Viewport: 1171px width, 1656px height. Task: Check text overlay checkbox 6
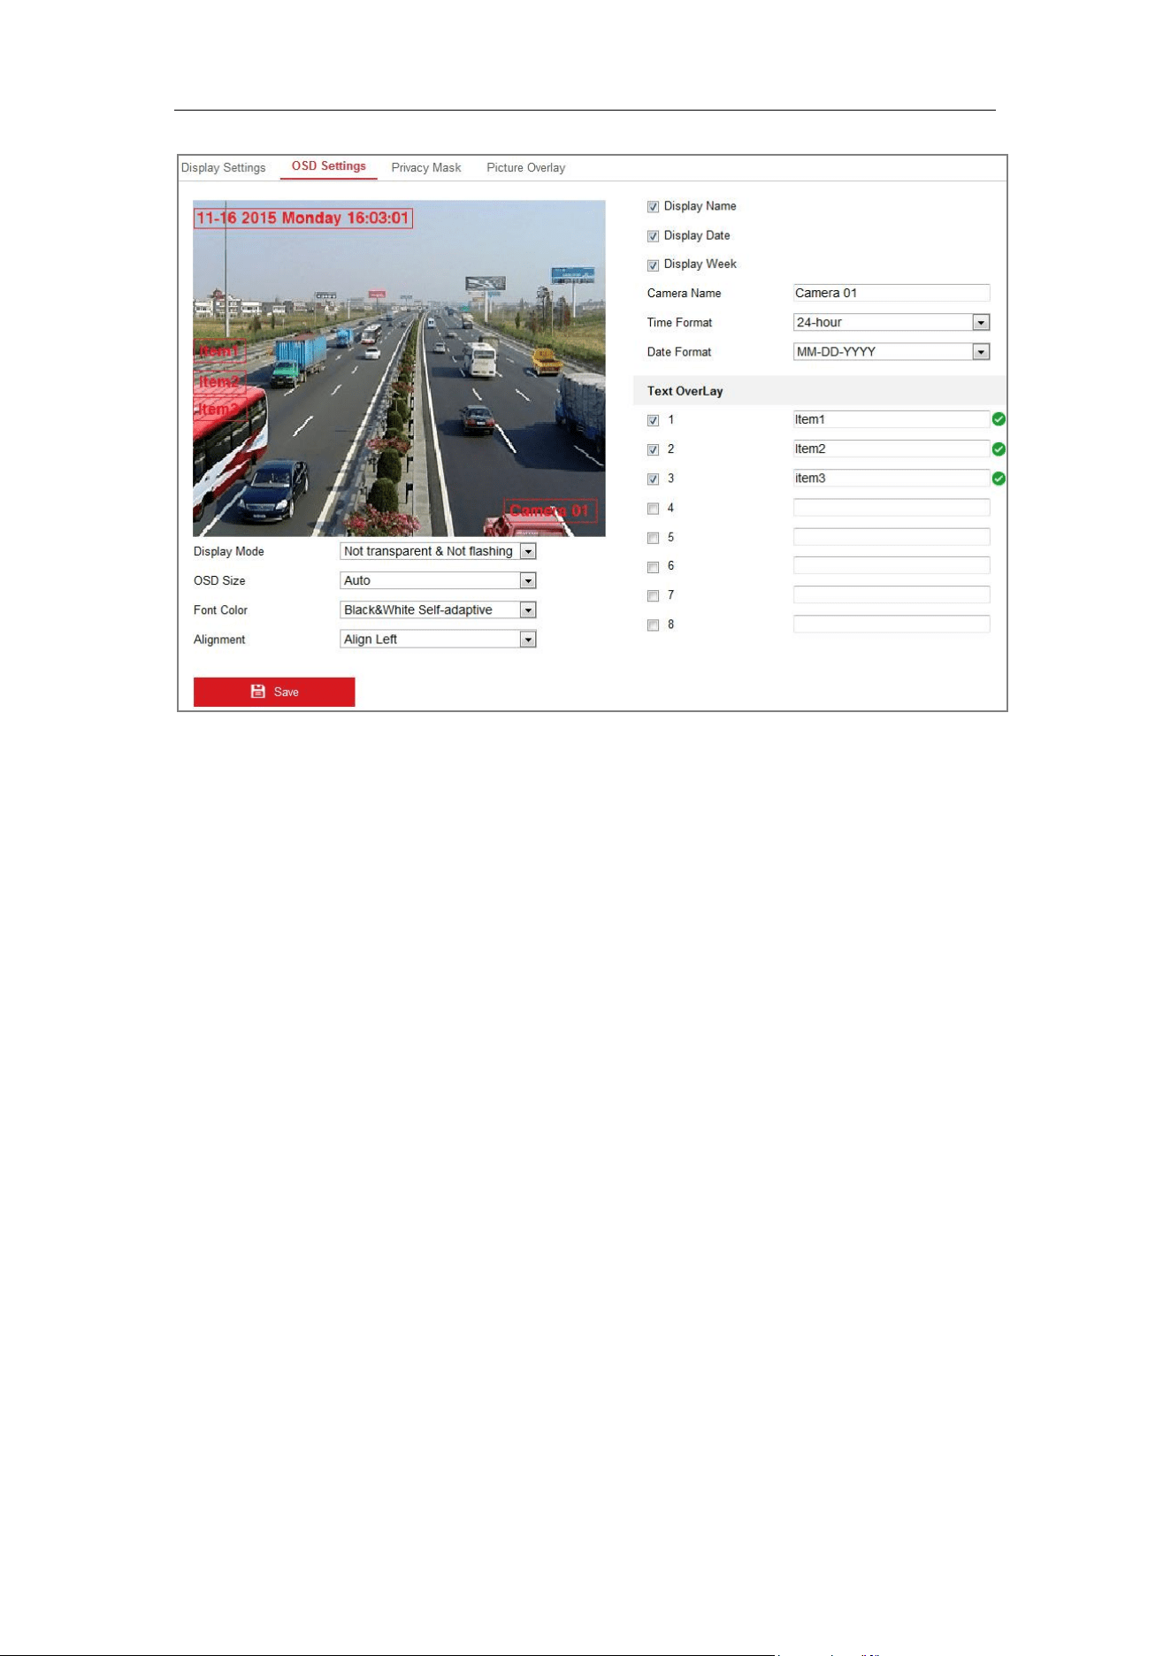click(x=653, y=567)
